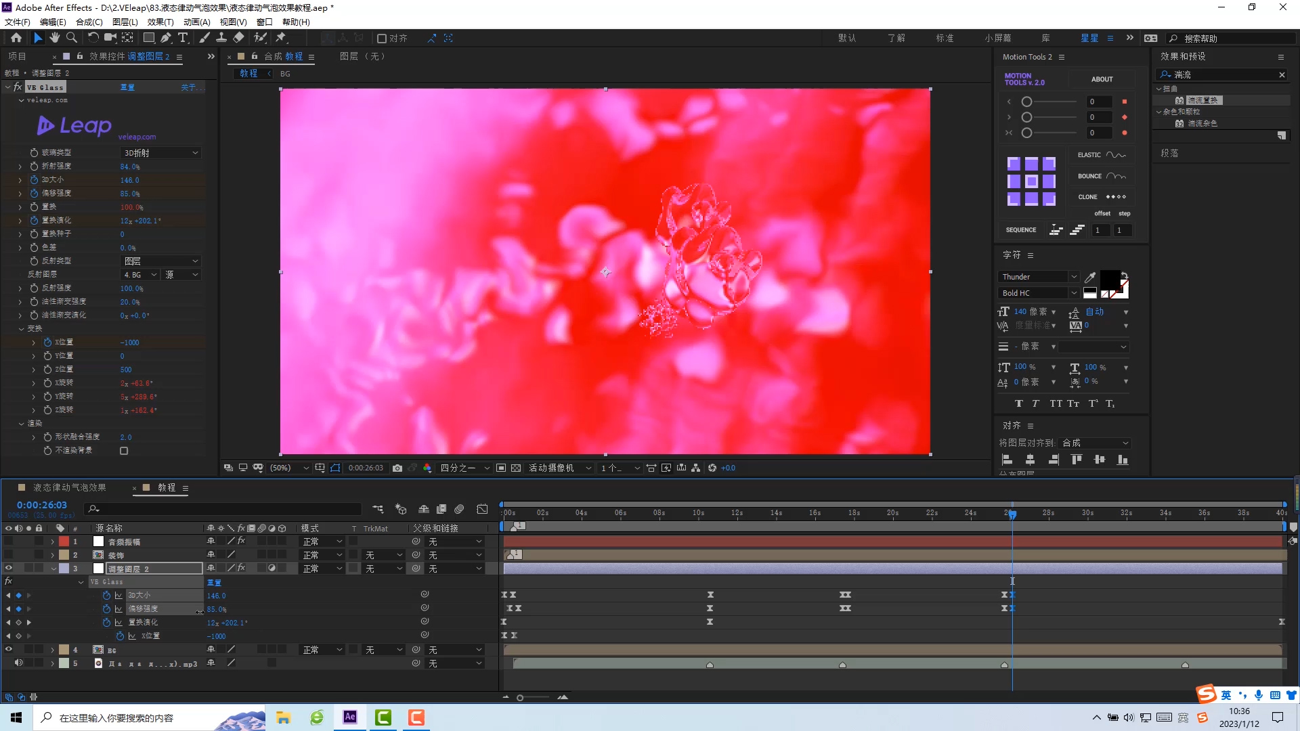Expand the 装饰 layer properties
The height and width of the screenshot is (731, 1300).
[53, 555]
